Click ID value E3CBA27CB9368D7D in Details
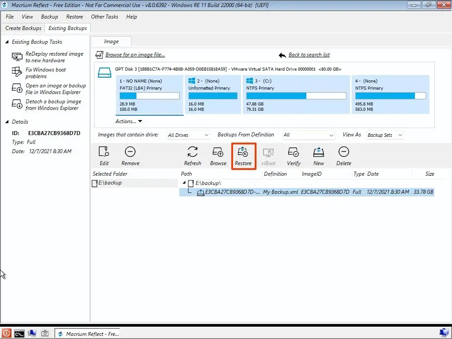 coord(54,133)
